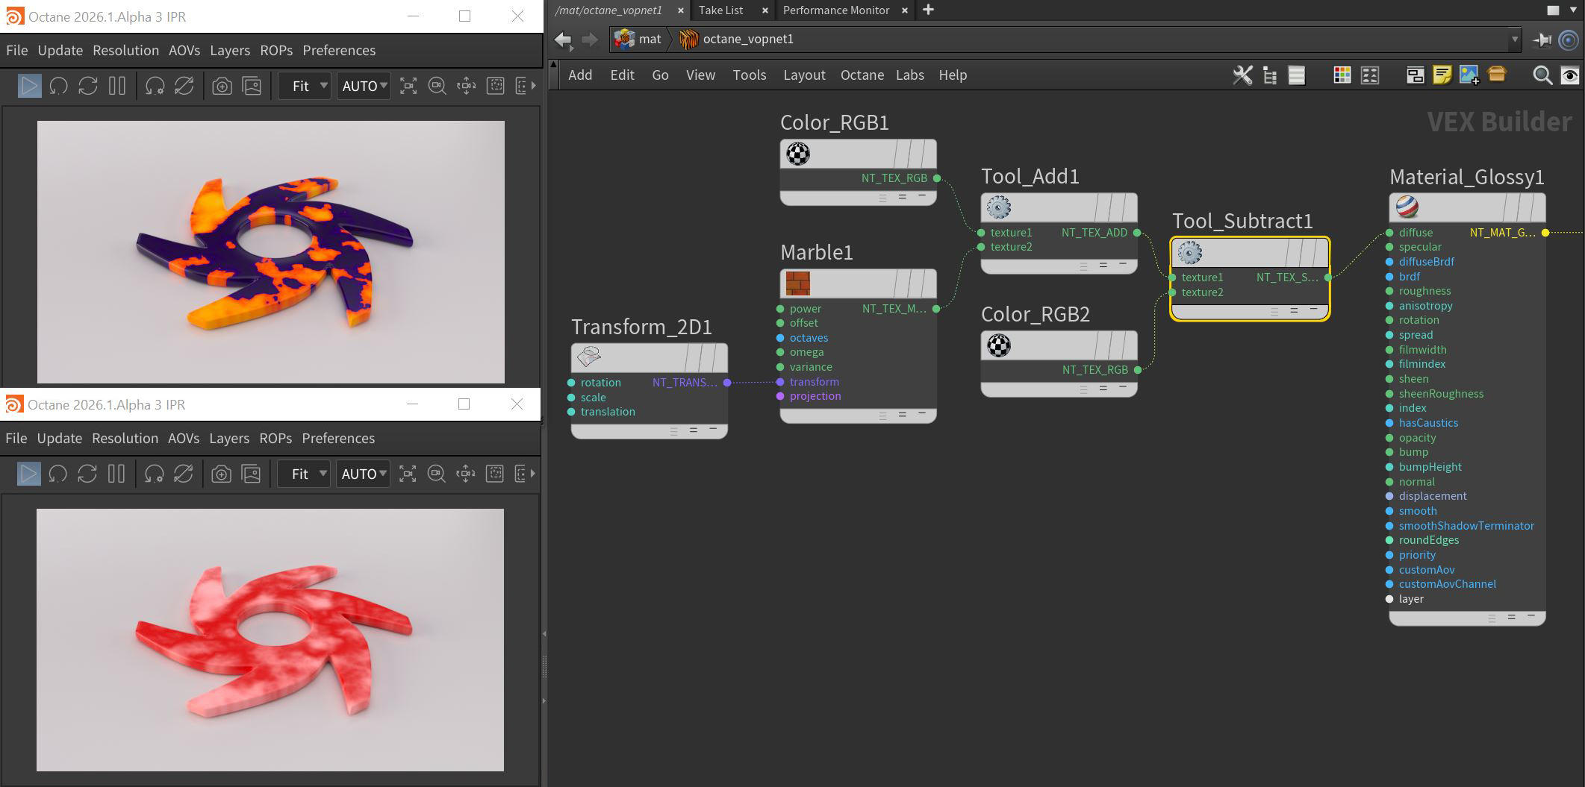Click the magnifier find-node icon
Viewport: 1585px width, 787px height.
(x=1542, y=75)
